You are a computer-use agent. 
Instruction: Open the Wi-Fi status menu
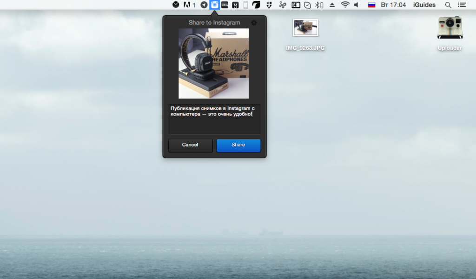pos(345,5)
